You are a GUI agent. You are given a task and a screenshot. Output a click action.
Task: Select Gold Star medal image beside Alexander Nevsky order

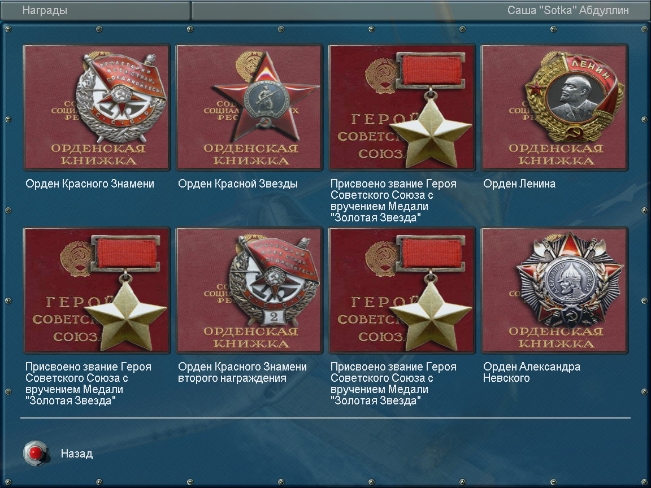coord(402,290)
